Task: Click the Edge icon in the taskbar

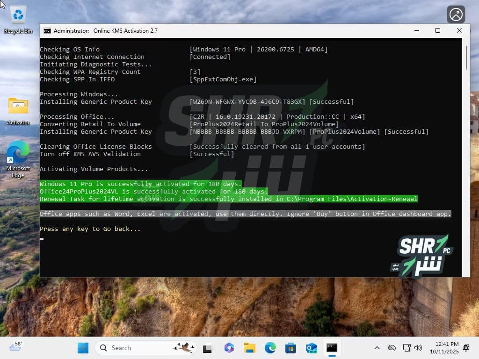Action: click(x=270, y=348)
